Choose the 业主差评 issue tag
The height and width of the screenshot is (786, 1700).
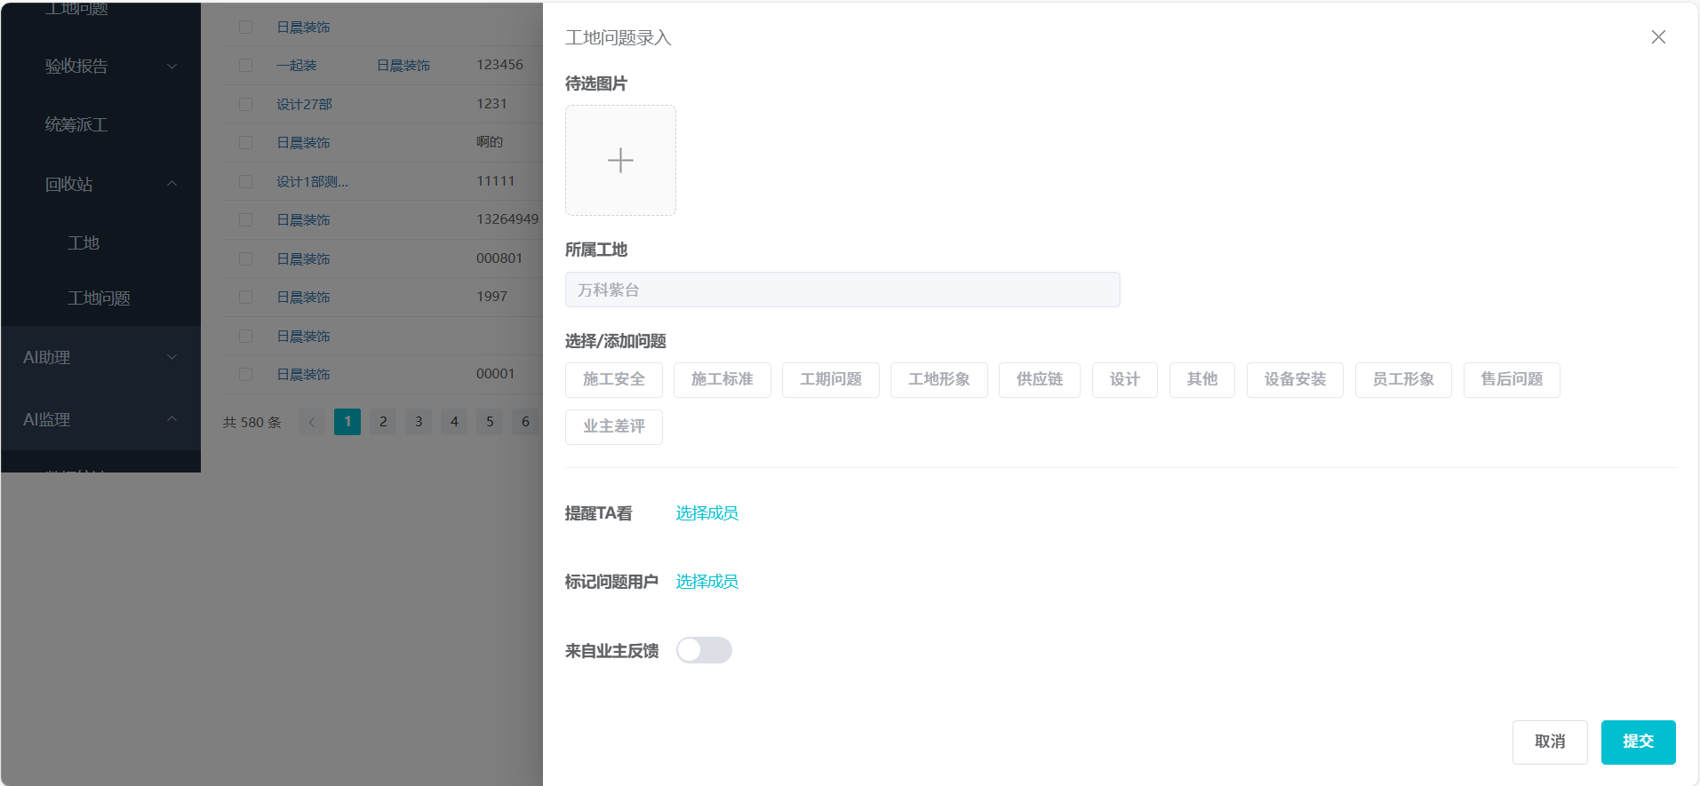(x=613, y=426)
